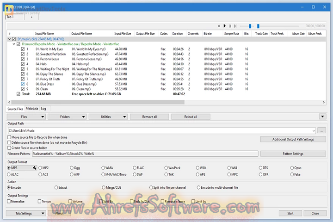Screen dimensions: 333x222
Task: Open the Folders dropdown button
Action: pos(67,117)
